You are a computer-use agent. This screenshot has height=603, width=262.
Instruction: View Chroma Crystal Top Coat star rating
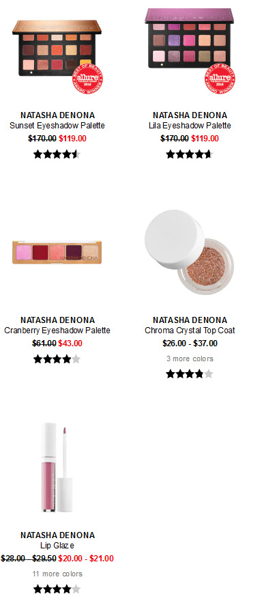pos(190,374)
